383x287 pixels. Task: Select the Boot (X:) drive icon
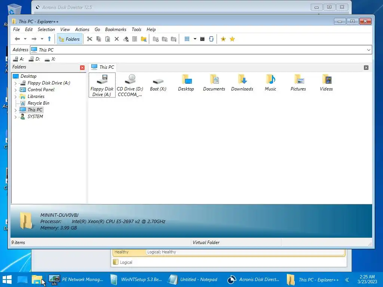[158, 84]
